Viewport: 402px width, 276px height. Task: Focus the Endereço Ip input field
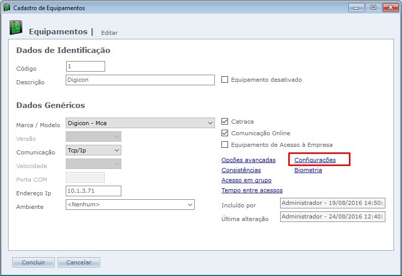(94, 191)
